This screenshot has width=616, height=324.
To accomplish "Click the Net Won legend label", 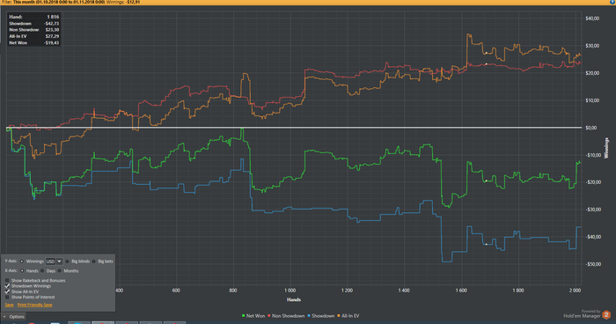I will coord(255,316).
